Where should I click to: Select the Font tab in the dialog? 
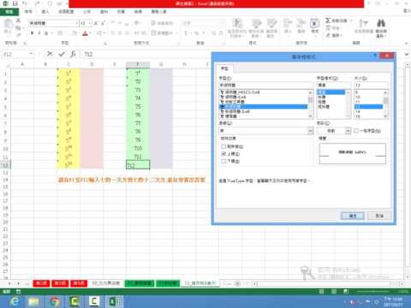pyautogui.click(x=224, y=68)
